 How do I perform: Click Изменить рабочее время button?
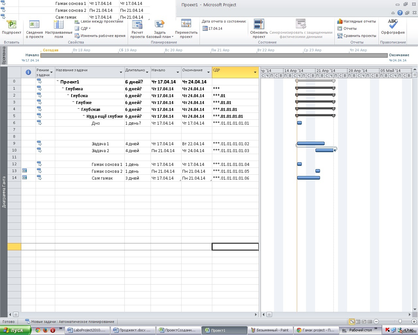(100, 36)
